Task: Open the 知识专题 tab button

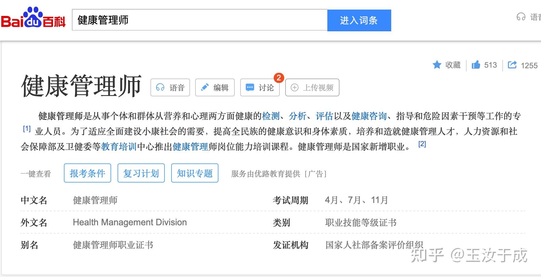Action: 195,173
